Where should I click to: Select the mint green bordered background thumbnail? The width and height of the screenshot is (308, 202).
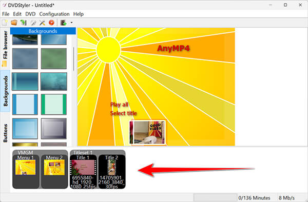53,104
